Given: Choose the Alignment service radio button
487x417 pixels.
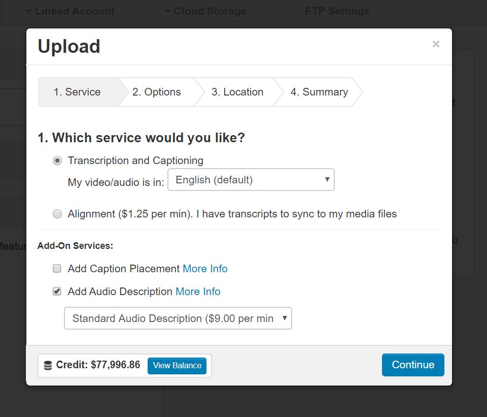Looking at the screenshot, I should (x=57, y=214).
